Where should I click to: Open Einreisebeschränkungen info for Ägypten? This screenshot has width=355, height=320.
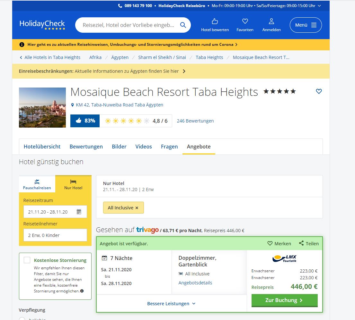102,71
